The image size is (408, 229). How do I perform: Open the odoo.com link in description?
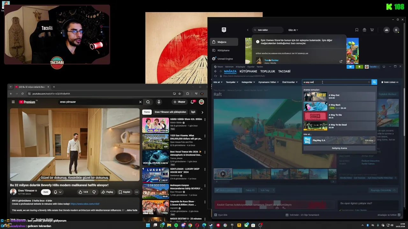(x=85, y=204)
